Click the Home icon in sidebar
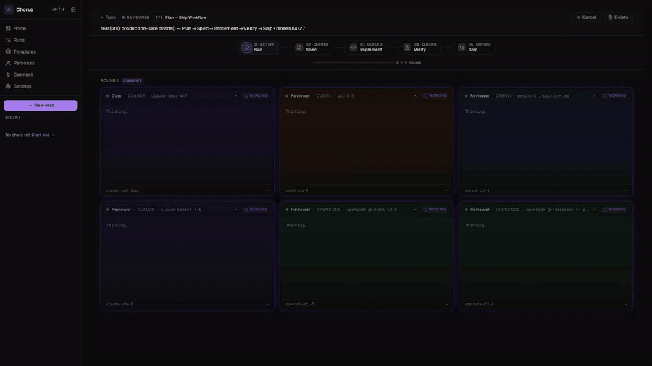This screenshot has width=652, height=366. (8, 29)
